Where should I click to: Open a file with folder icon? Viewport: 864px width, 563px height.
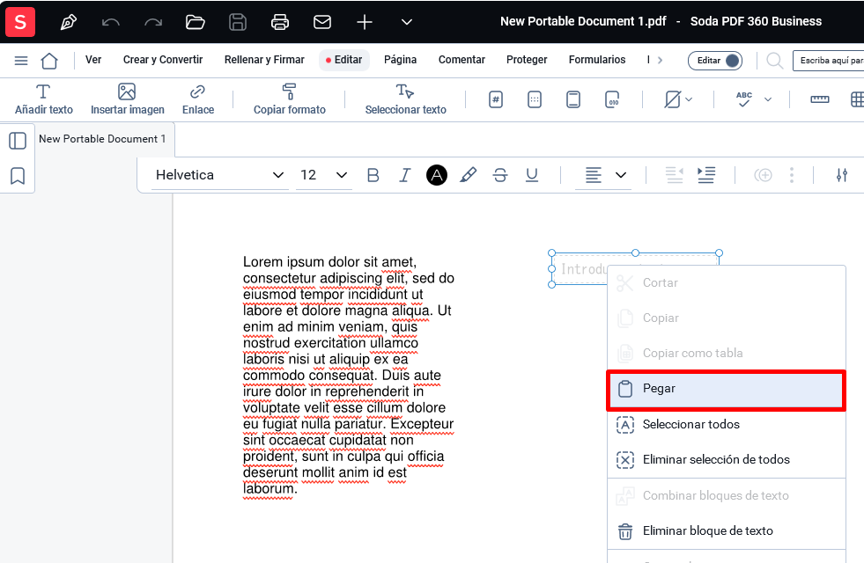pos(195,22)
